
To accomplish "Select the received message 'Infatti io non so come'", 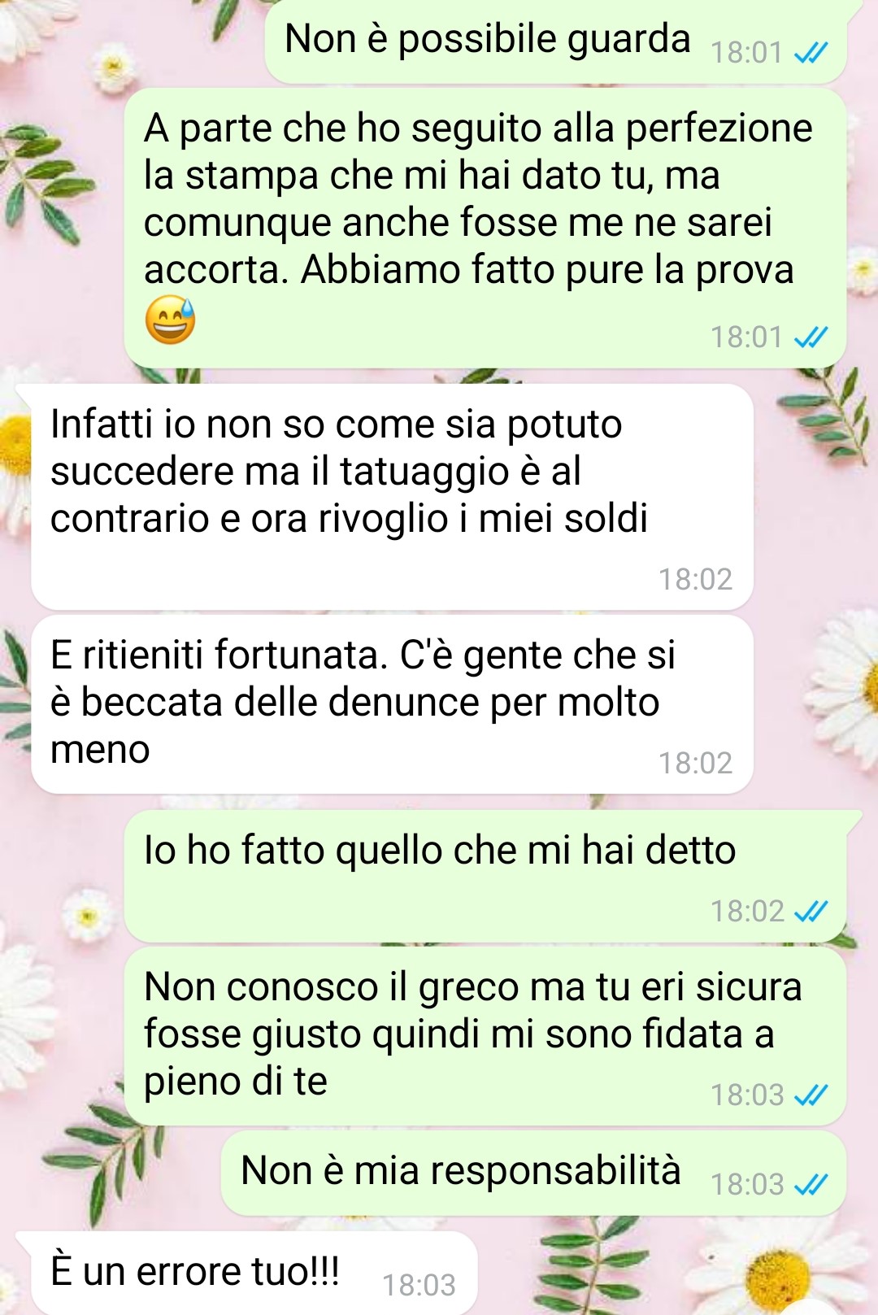I will click(x=392, y=497).
